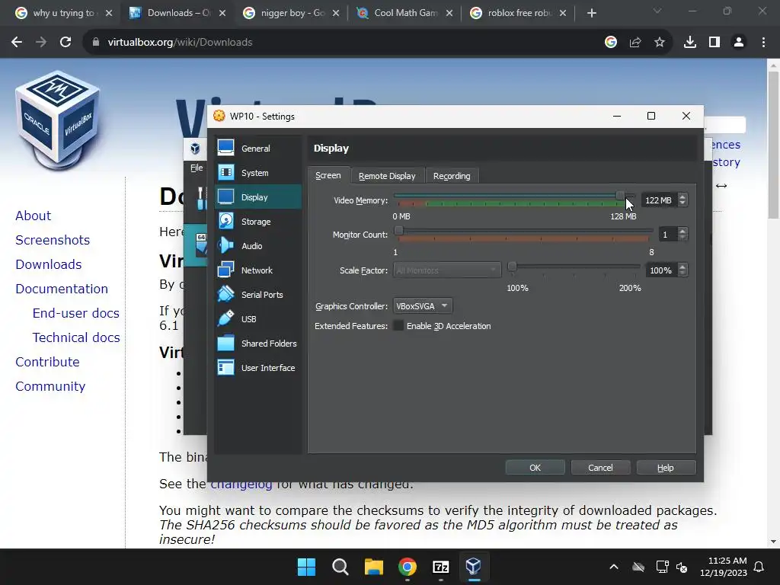Screen dimensions: 780x585
Task: Open Serial Ports settings category
Action: point(257,295)
